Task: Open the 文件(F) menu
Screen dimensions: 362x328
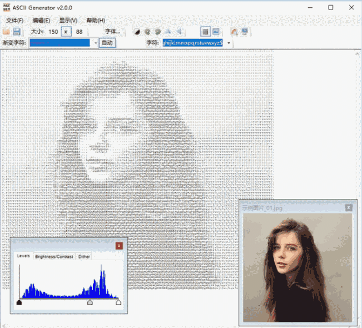Action: coord(14,21)
